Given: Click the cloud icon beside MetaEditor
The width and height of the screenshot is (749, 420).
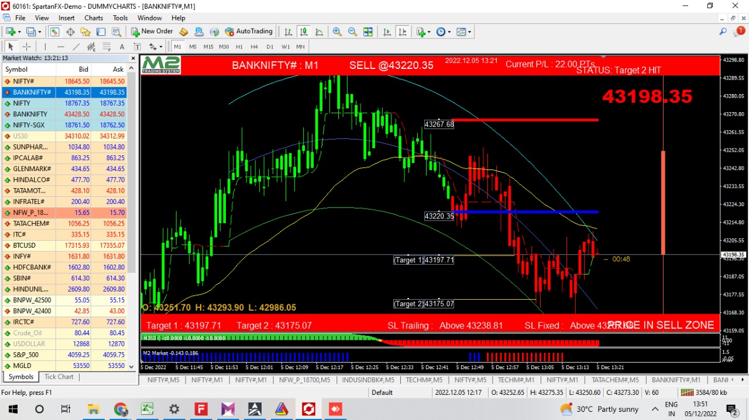Looking at the screenshot, I should click(199, 32).
